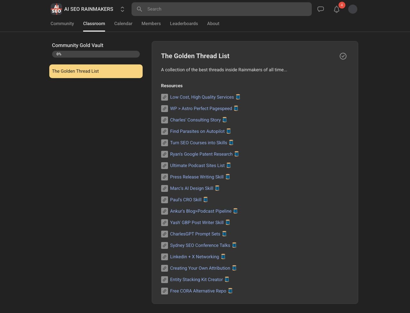Click link icon beside Yash' GBP Post Writer
The width and height of the screenshot is (410, 313).
[x=164, y=223]
